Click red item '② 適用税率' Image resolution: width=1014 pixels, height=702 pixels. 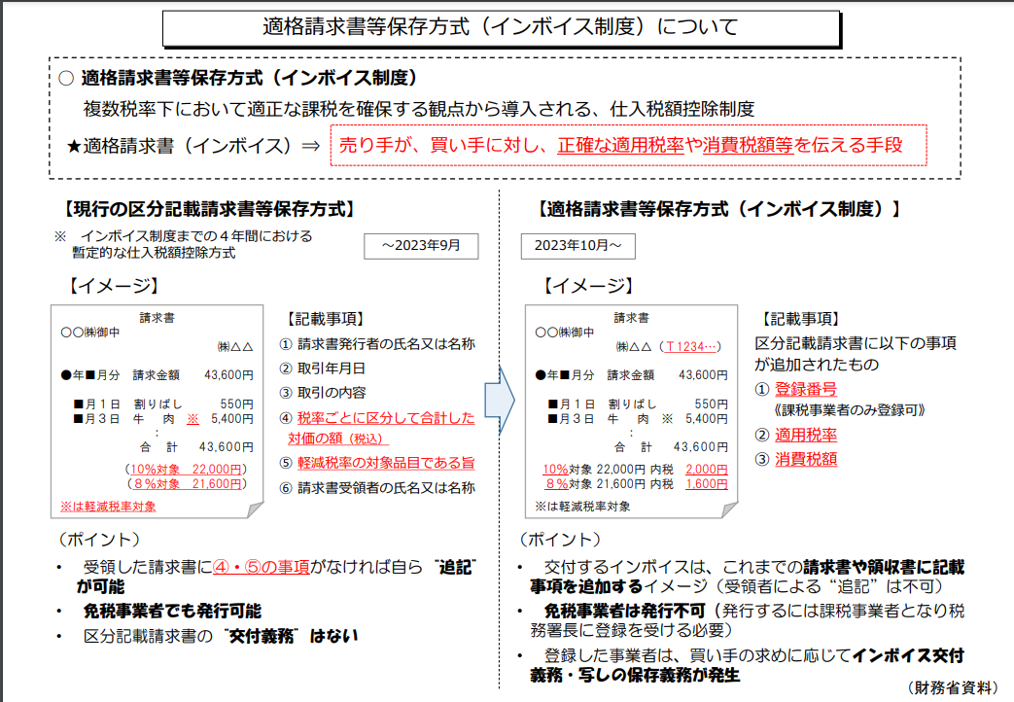coord(796,435)
